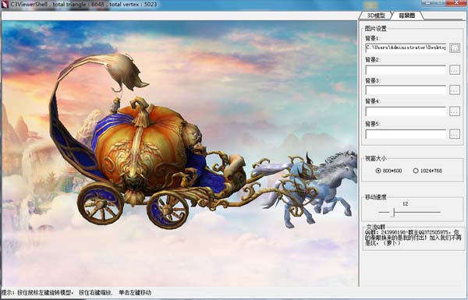Open the browse button for 背景1

[455, 48]
